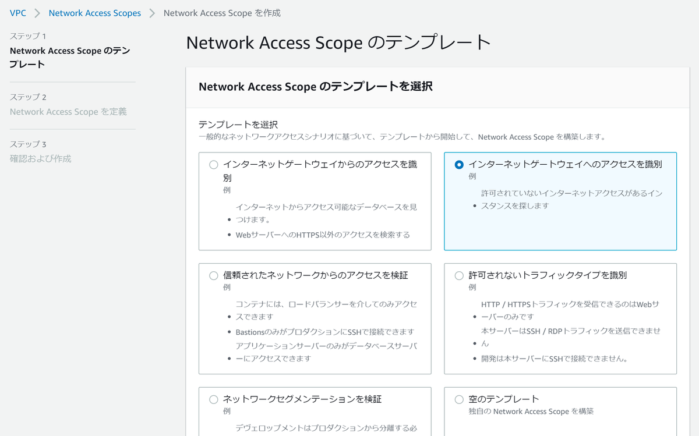Open the VPC breadcrumb link
This screenshot has width=699, height=436.
pyautogui.click(x=18, y=13)
